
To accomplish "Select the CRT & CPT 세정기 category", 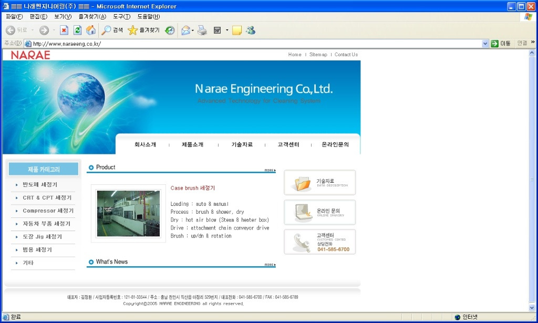I will 47,197.
